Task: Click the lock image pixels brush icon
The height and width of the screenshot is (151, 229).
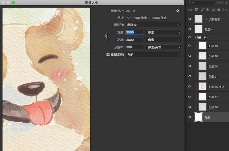Action: tap(202, 10)
